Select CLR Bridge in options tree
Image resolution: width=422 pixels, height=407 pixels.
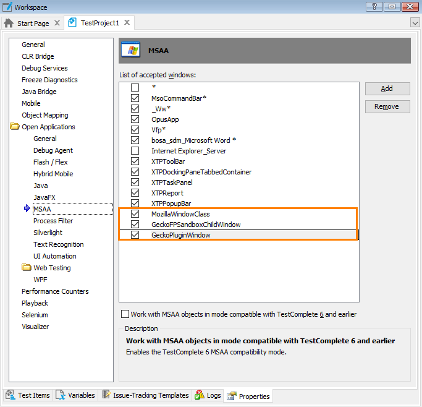[x=38, y=56]
